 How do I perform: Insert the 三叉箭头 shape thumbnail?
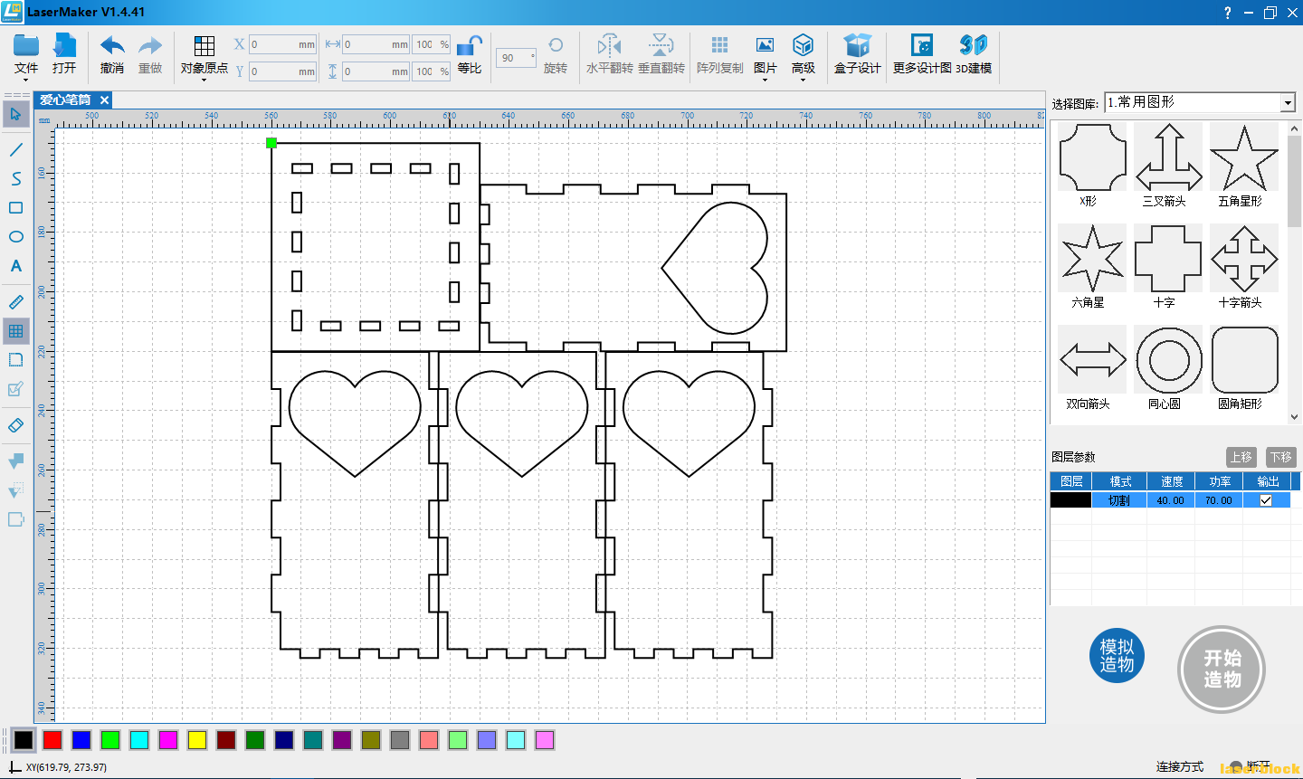[1168, 157]
